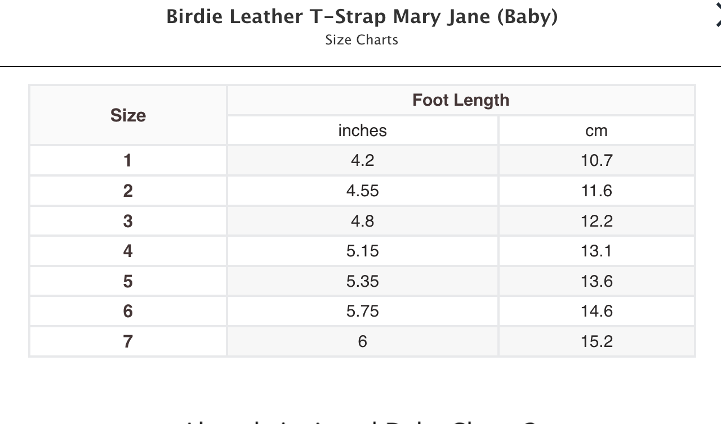Viewport: 721px width, 424px height.
Task: Select the 4.55 inches cell
Action: [x=362, y=191]
